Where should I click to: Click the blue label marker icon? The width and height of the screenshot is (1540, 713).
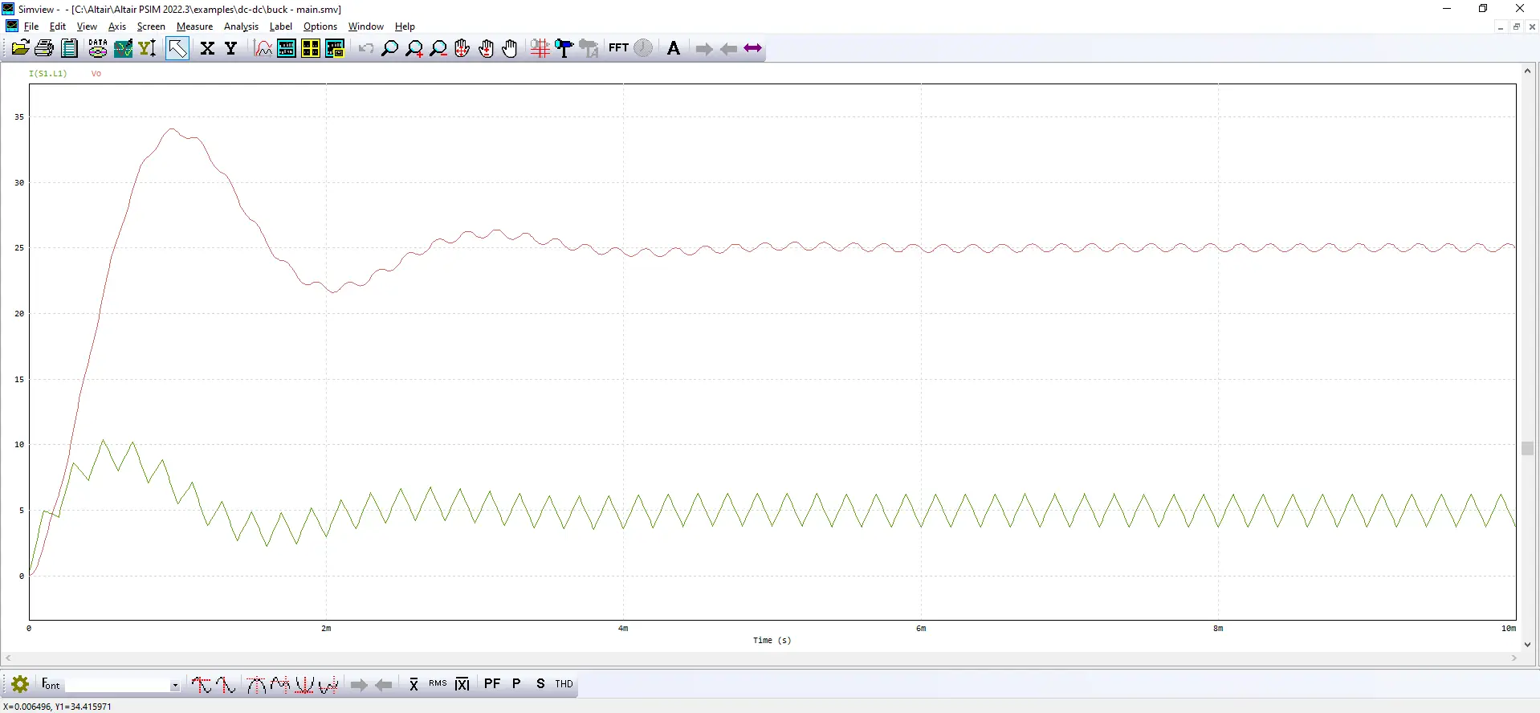(x=564, y=49)
